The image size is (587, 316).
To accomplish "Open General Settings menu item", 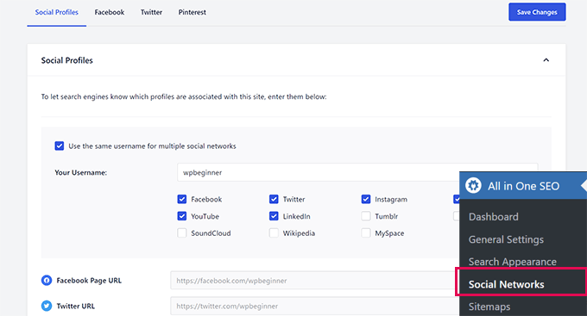I will tap(506, 239).
